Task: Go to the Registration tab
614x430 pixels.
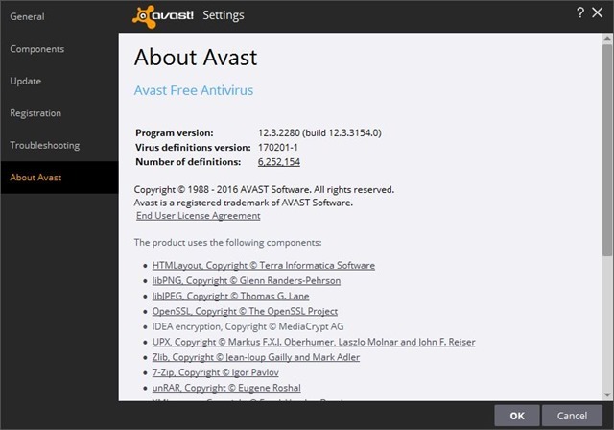Action: [36, 113]
